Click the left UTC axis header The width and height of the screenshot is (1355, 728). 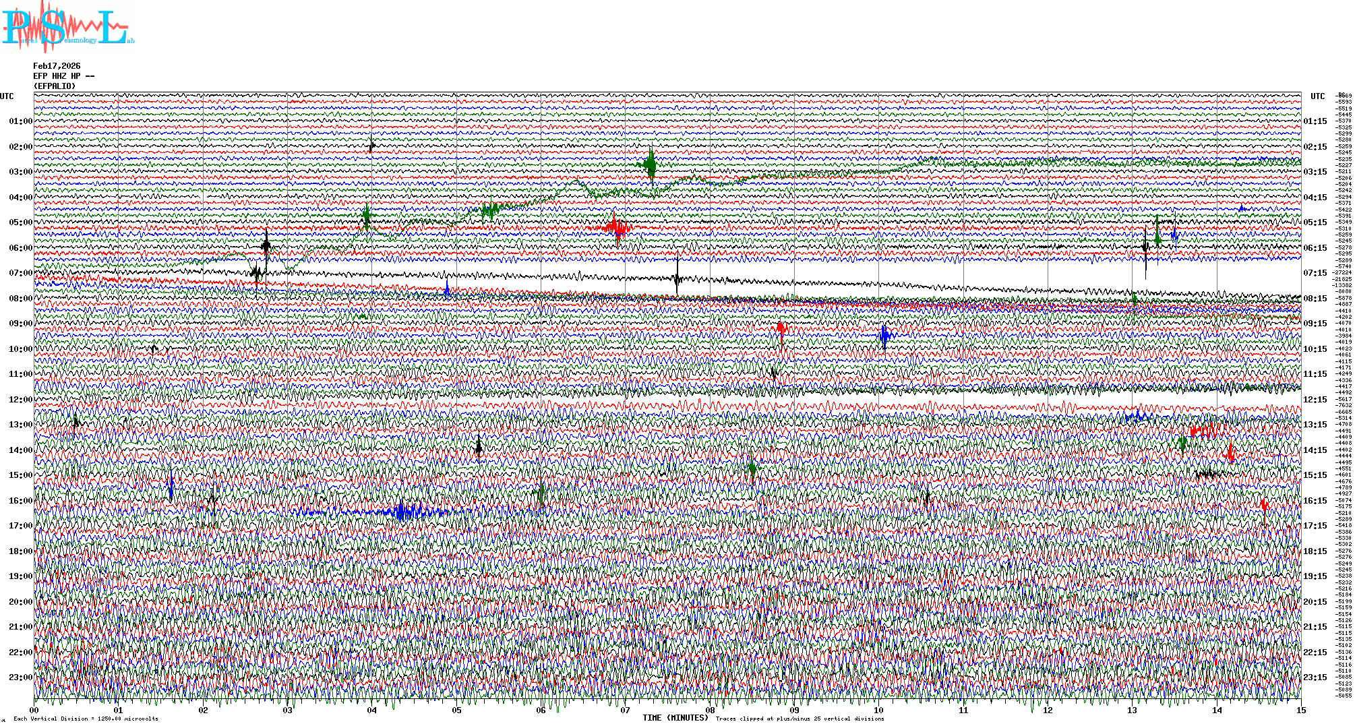pos(7,96)
